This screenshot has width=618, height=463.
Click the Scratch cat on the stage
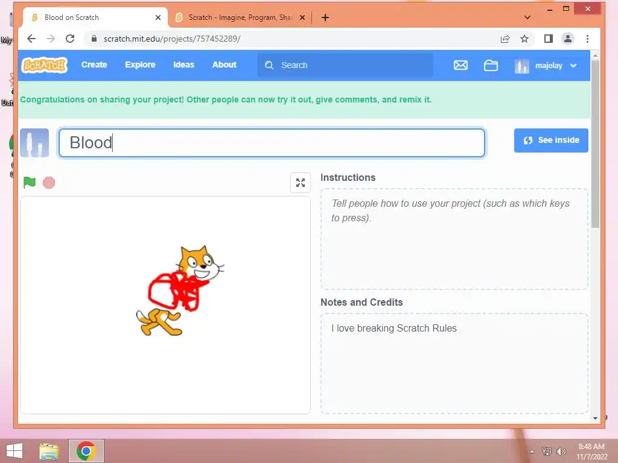(x=180, y=291)
